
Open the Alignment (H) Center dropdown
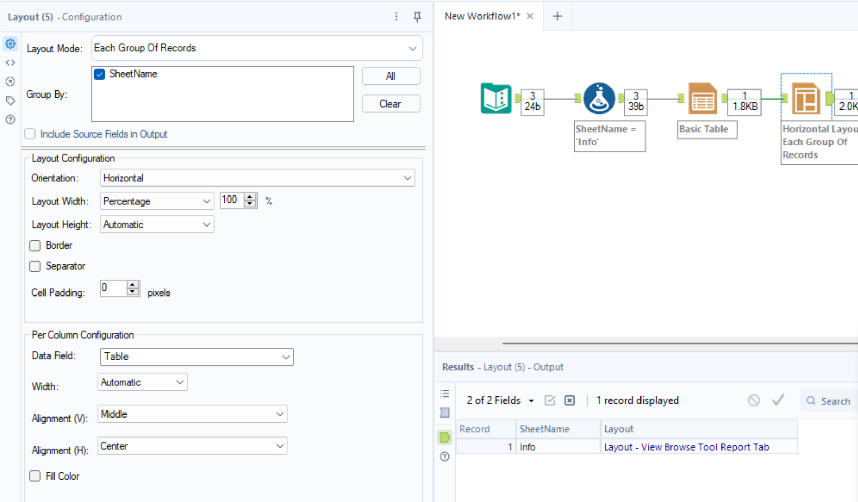pyautogui.click(x=280, y=446)
